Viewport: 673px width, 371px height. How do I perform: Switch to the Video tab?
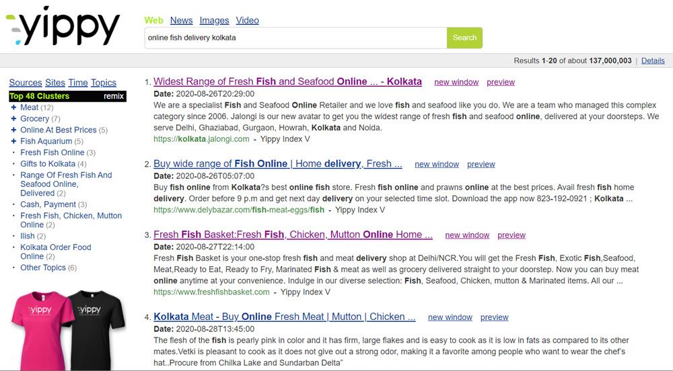247,20
